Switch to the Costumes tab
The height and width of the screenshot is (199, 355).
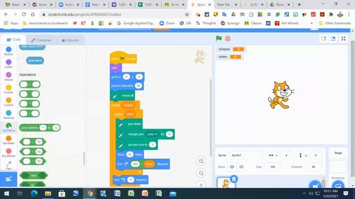click(41, 40)
